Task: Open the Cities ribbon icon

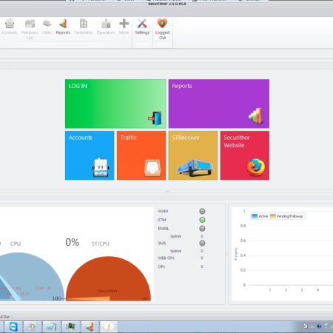Action: [47, 27]
